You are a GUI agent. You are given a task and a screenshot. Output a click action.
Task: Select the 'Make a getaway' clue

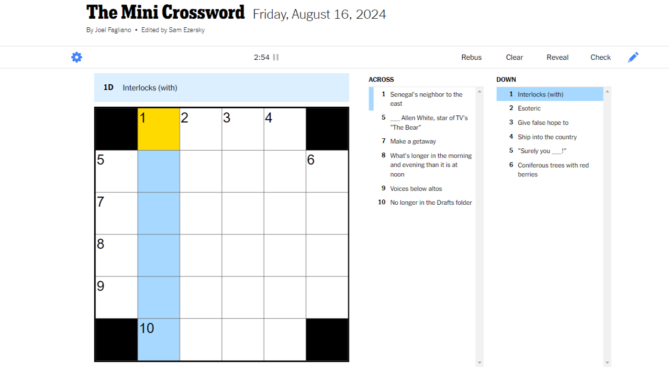(x=413, y=141)
